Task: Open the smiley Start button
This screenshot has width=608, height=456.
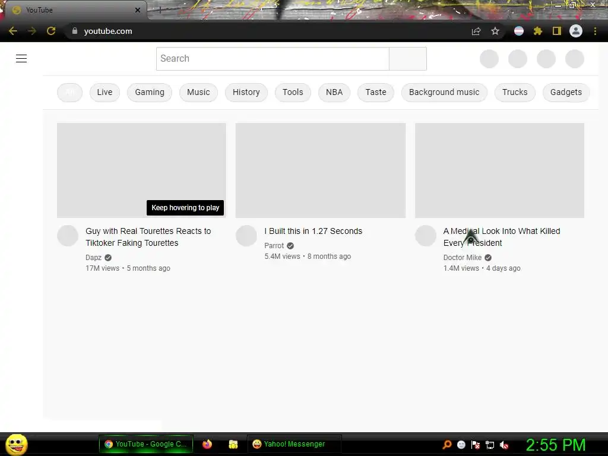Action: tap(16, 444)
